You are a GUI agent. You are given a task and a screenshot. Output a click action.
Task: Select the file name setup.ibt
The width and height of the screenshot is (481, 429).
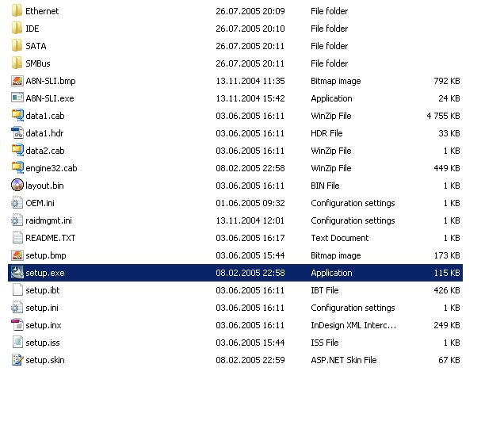click(x=43, y=290)
